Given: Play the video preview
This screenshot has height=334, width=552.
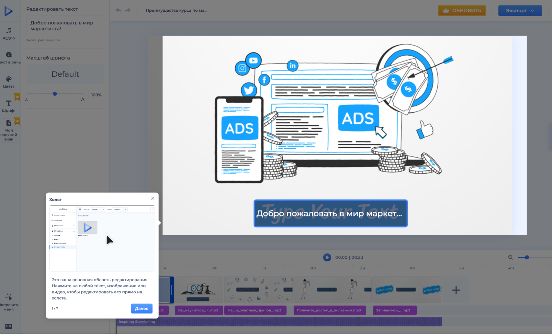Looking at the screenshot, I should click(x=327, y=257).
